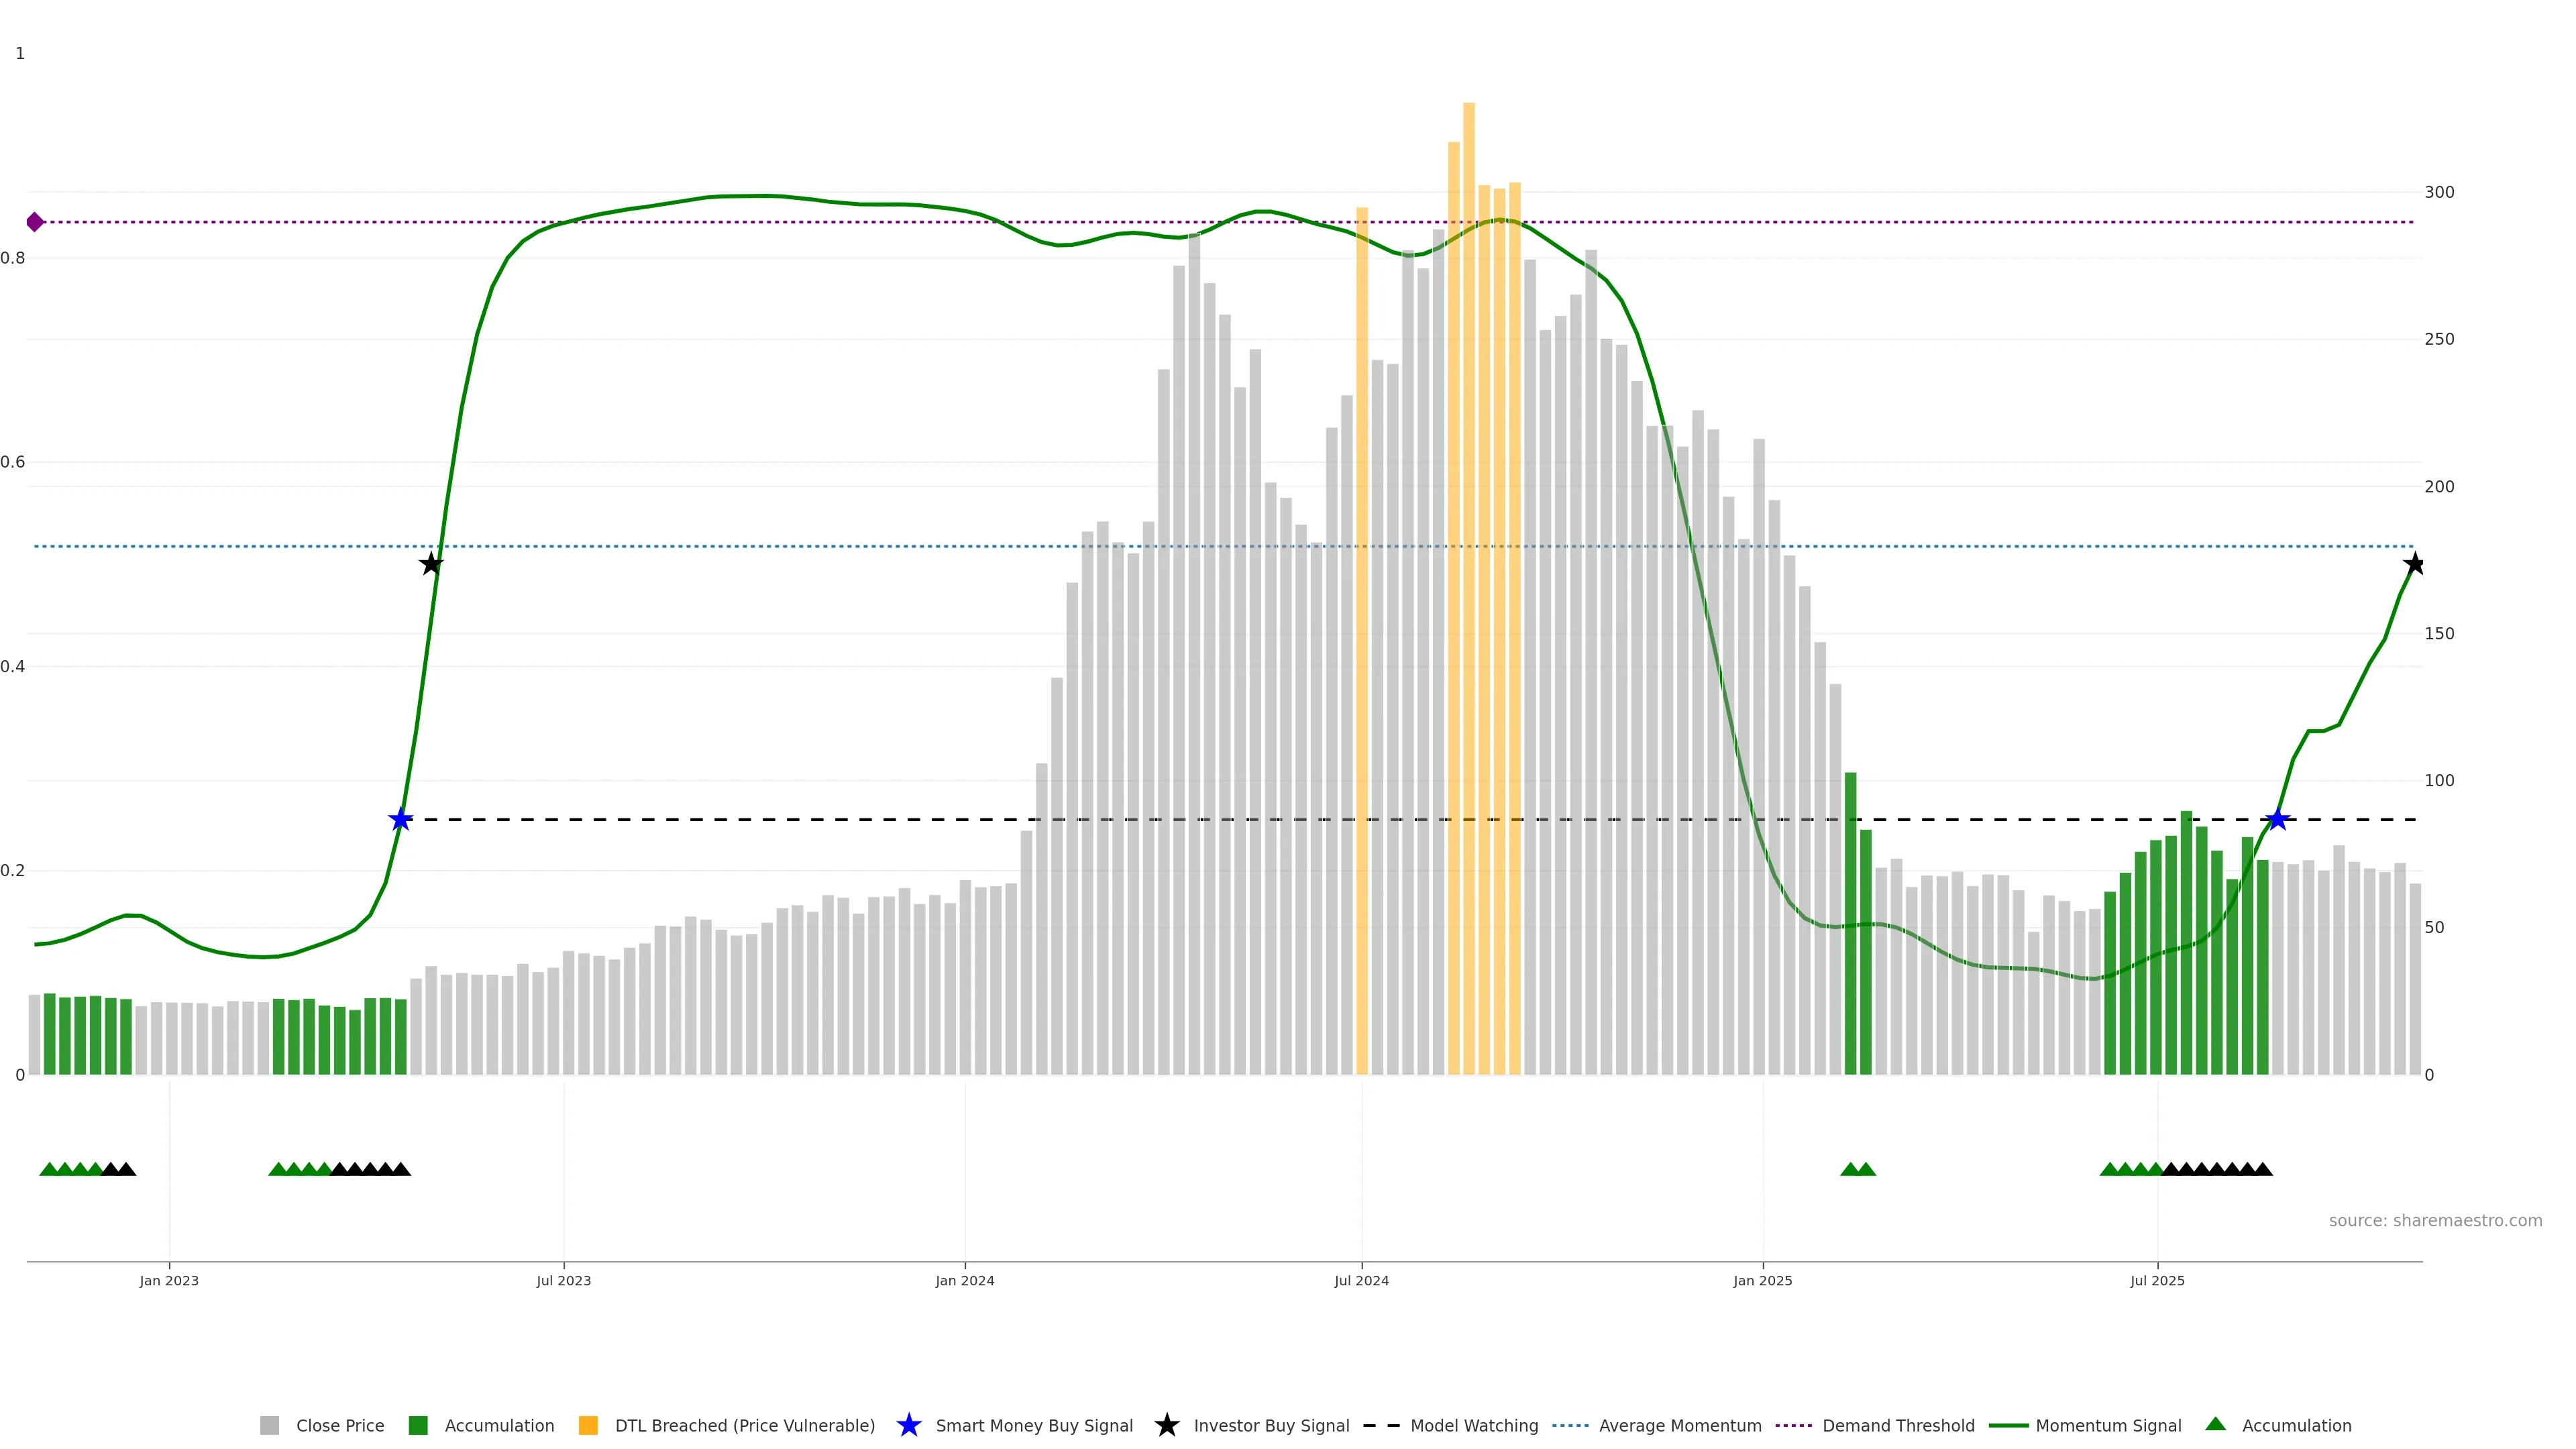Click the blue star near Jul 2025
Image resolution: width=2576 pixels, height=1449 pixels.
(x=2277, y=819)
